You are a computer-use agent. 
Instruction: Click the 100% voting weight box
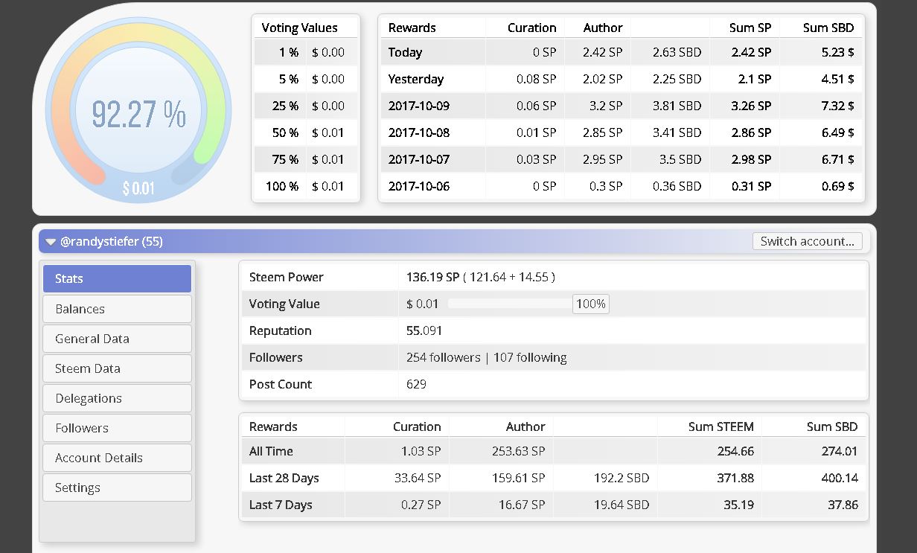[590, 304]
